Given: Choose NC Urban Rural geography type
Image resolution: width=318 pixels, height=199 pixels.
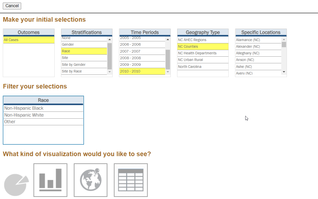Looking at the screenshot, I should click(203, 60).
